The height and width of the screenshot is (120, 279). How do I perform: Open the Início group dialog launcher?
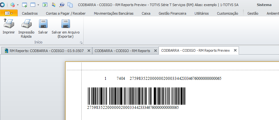point(81,42)
